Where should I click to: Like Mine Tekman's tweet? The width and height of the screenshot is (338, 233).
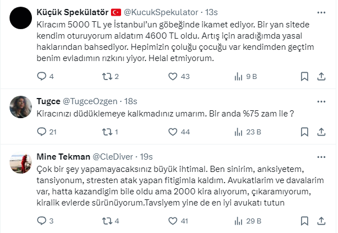(171, 221)
